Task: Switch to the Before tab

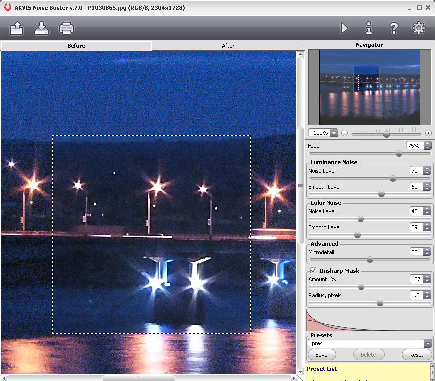Action: (x=76, y=46)
